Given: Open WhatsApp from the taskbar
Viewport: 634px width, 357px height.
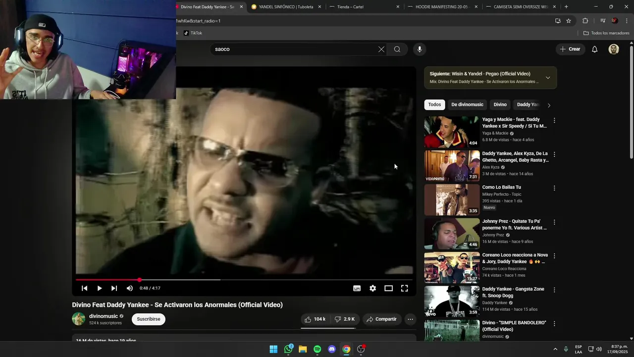Looking at the screenshot, I should pyautogui.click(x=288, y=349).
